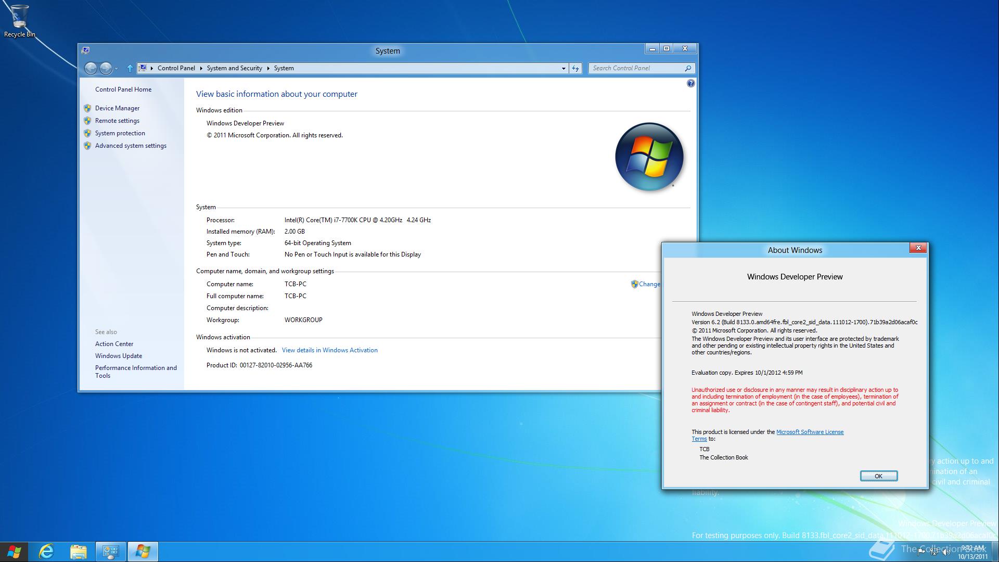Viewport: 999px width, 562px height.
Task: Open the network tray icon
Action: [x=934, y=552]
